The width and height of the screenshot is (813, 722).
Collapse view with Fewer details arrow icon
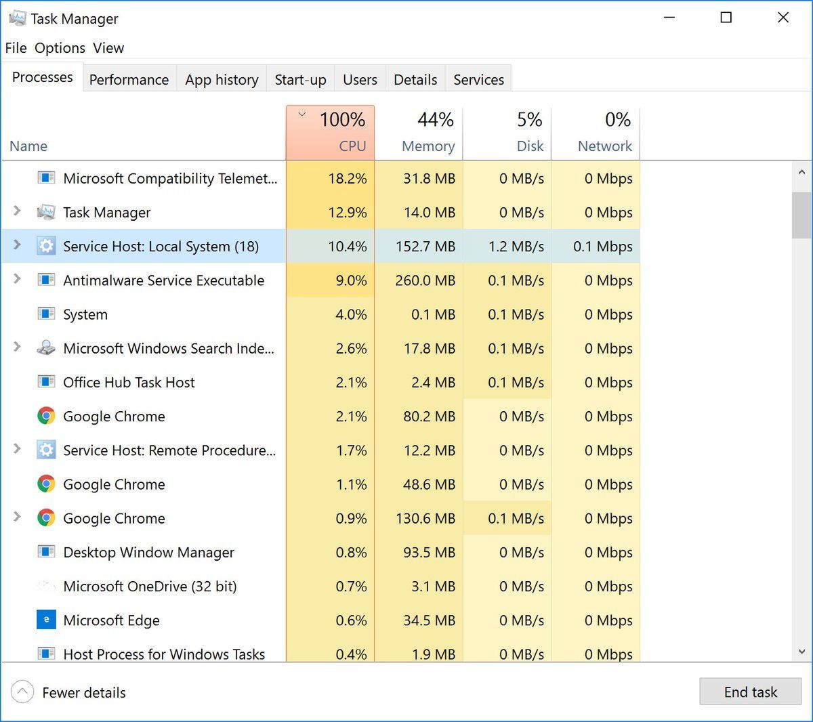(22, 692)
